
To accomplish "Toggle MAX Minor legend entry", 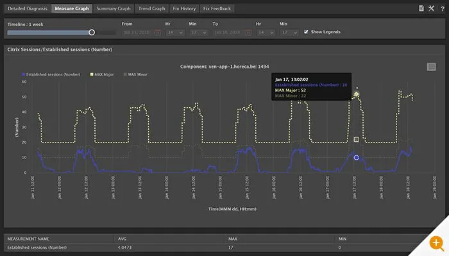I will (135, 74).
